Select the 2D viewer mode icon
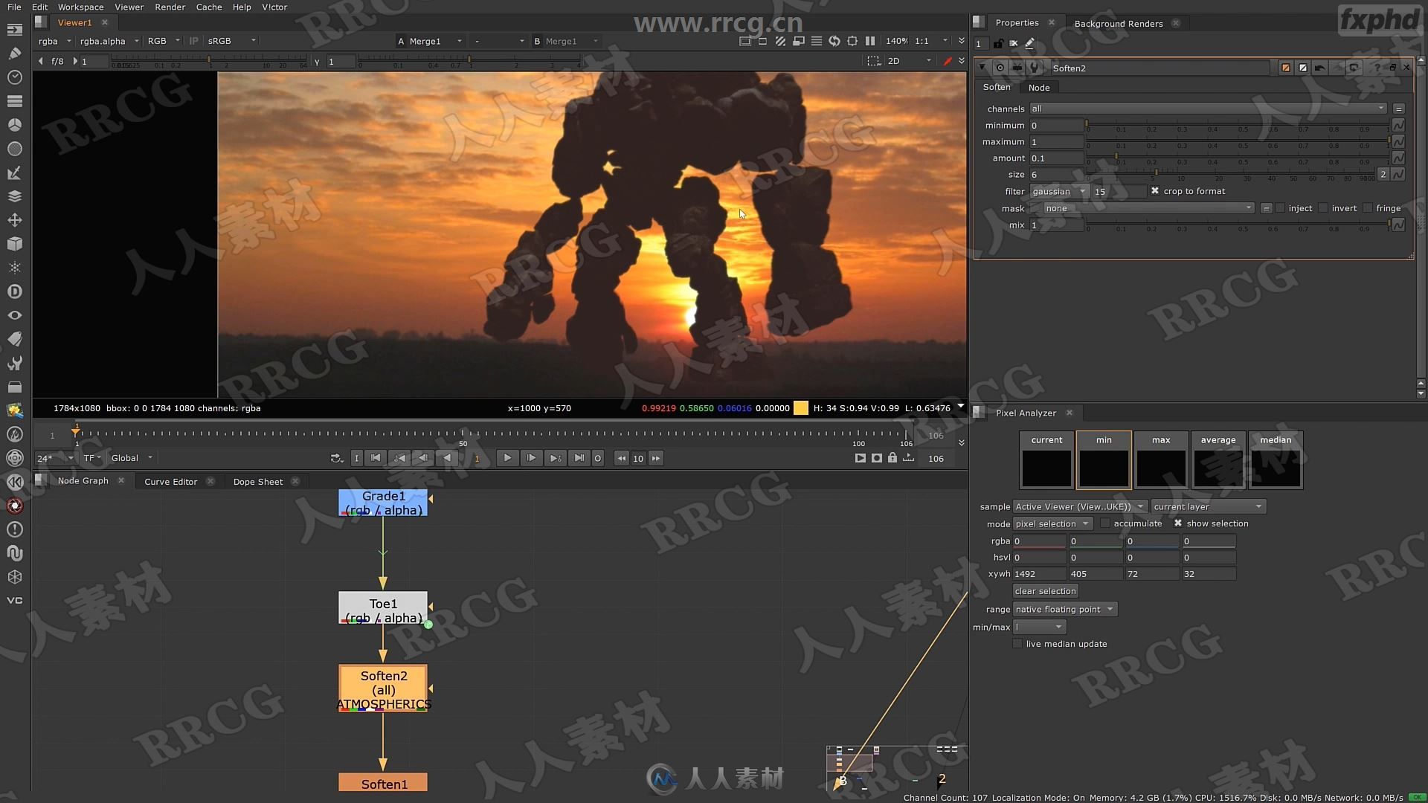 [892, 61]
